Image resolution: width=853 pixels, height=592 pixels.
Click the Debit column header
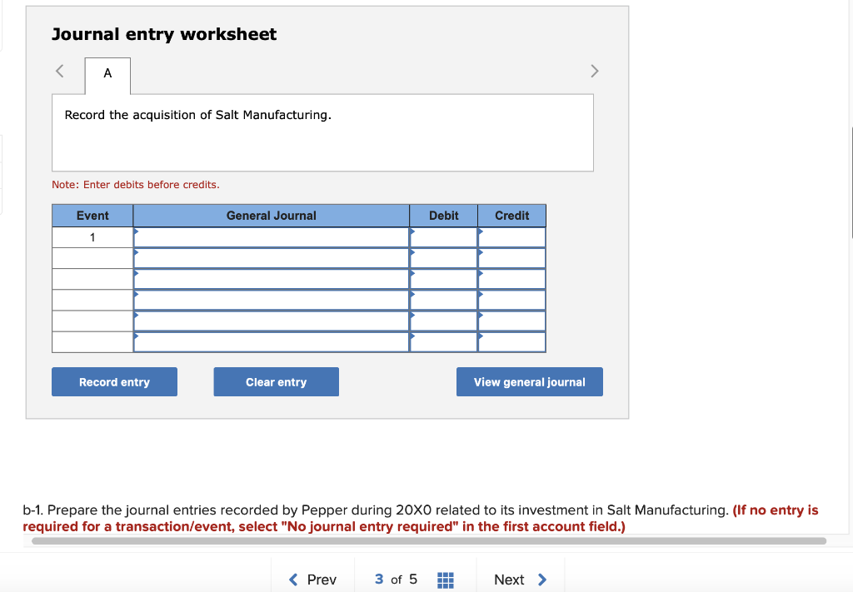point(443,216)
